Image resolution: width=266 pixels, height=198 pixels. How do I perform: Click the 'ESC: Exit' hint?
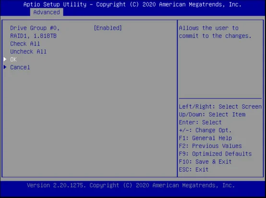click(193, 170)
